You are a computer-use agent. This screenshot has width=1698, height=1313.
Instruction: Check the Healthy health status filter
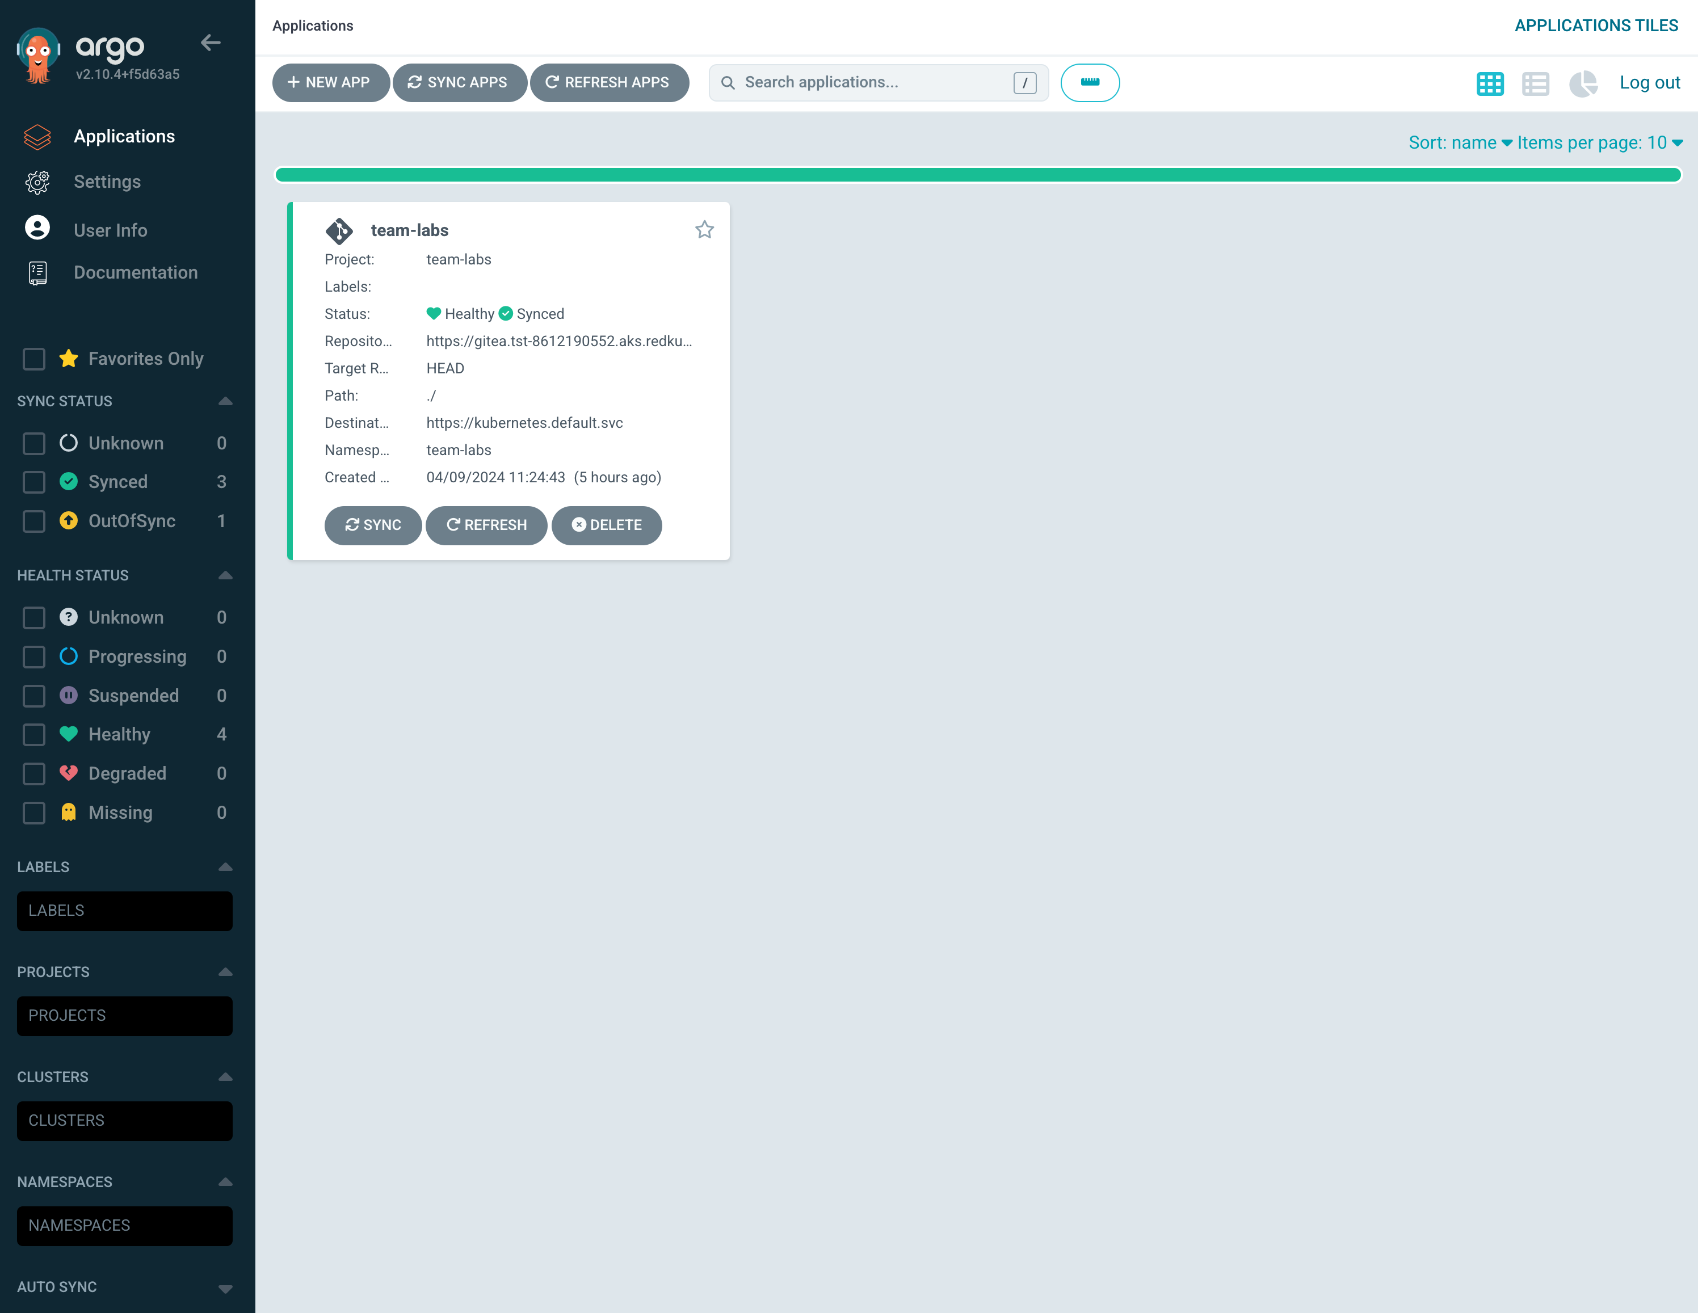pyautogui.click(x=34, y=735)
